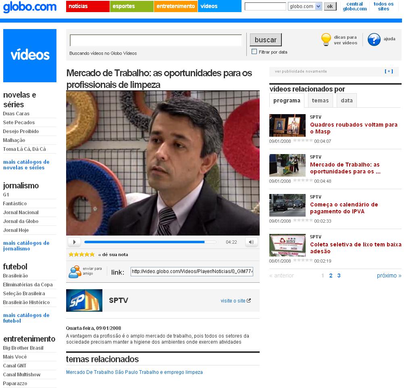
Task: Click the blue vídeos logo box
Action: [x=30, y=55]
